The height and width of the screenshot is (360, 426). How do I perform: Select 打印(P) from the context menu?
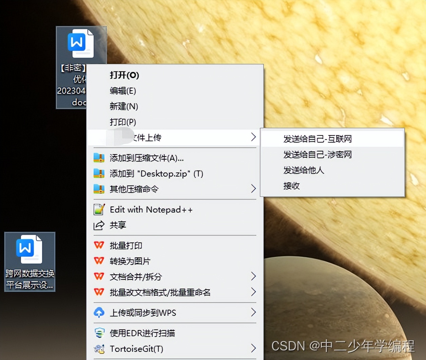coord(122,122)
